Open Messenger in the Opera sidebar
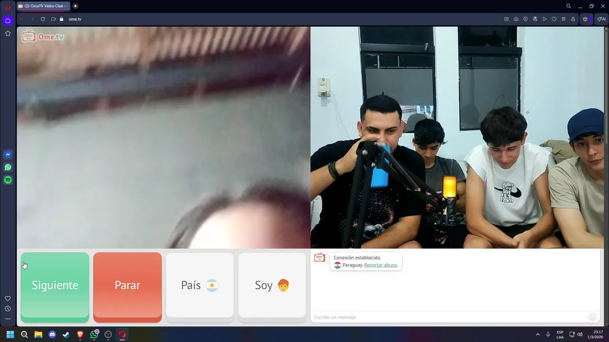 [8, 154]
